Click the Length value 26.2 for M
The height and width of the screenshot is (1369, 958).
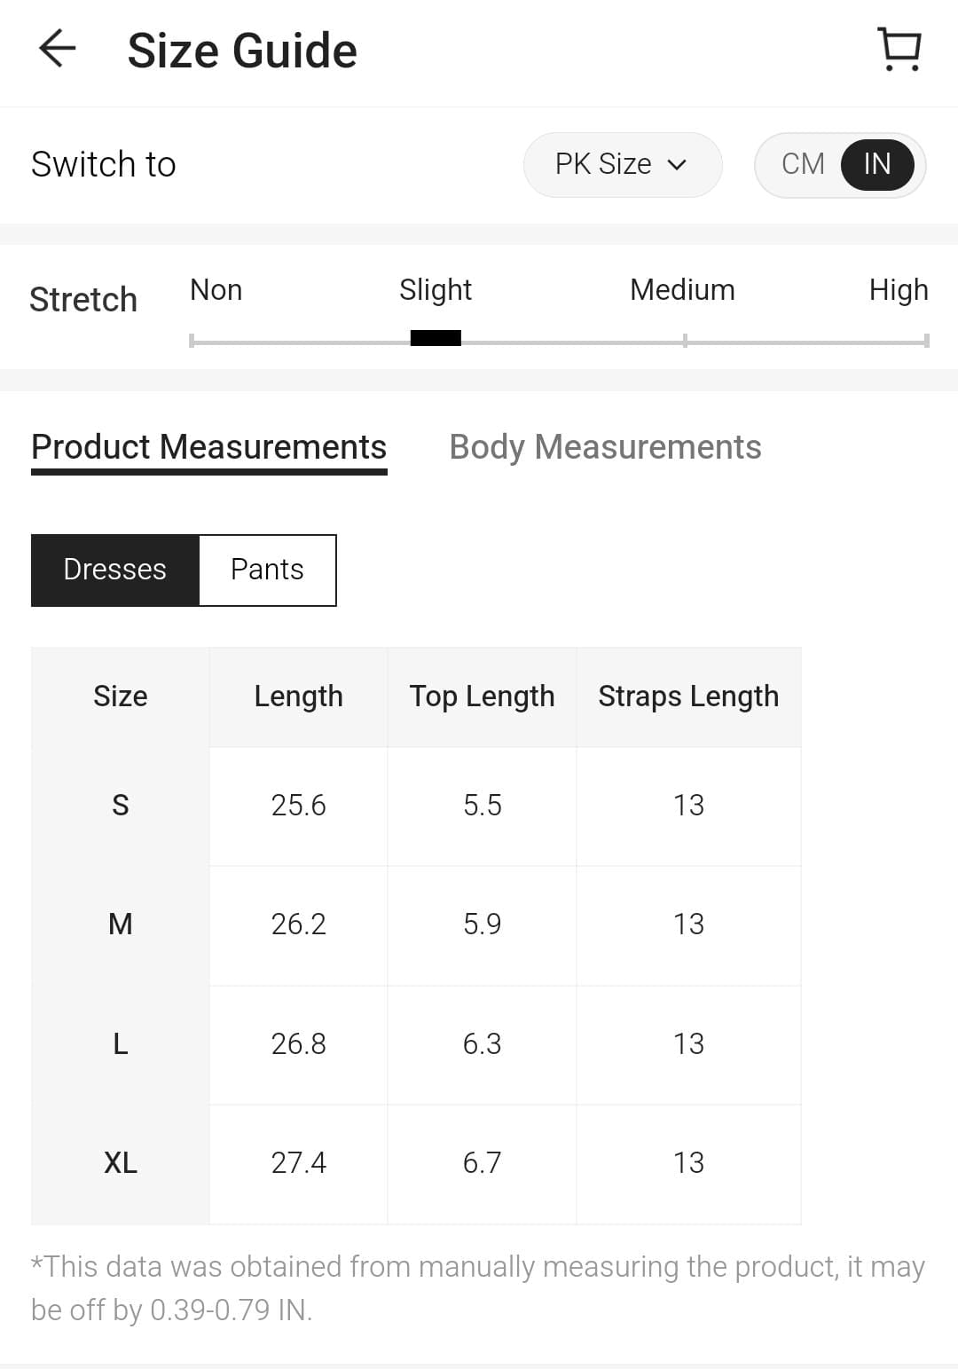click(x=298, y=924)
